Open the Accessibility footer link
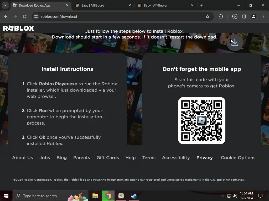 [x=176, y=158]
